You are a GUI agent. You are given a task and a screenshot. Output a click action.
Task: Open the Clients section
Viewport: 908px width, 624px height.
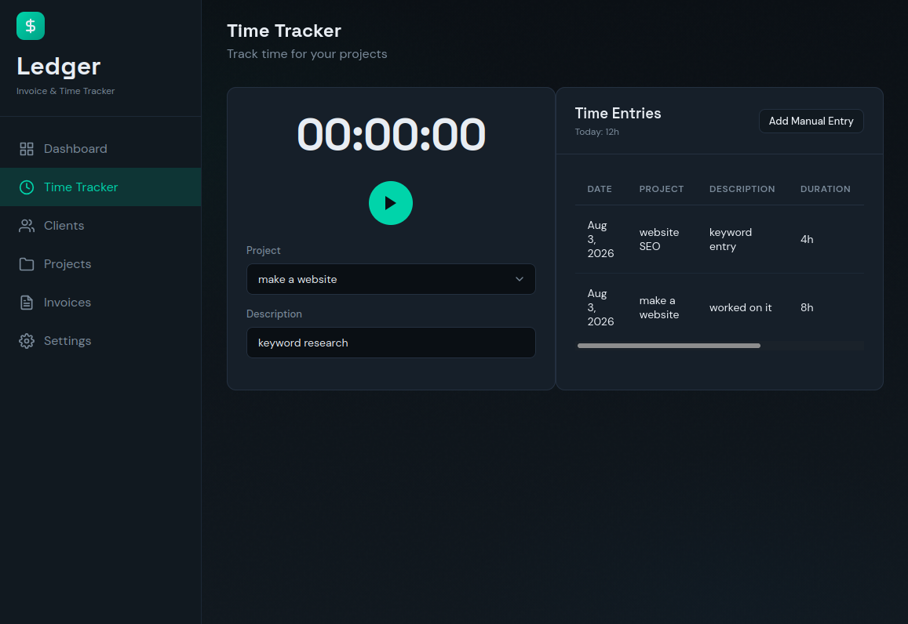click(x=100, y=226)
